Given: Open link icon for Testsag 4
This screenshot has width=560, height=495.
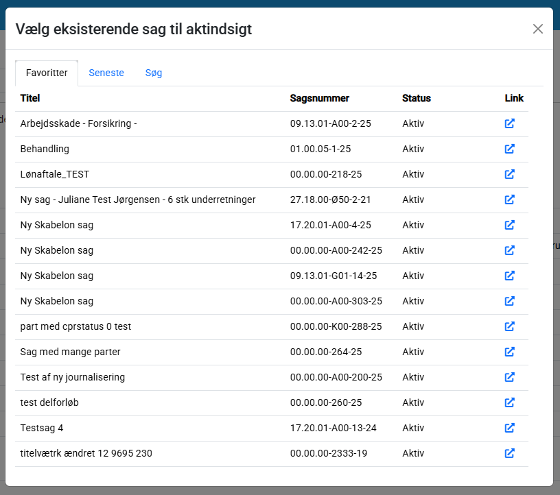Looking at the screenshot, I should 509,428.
